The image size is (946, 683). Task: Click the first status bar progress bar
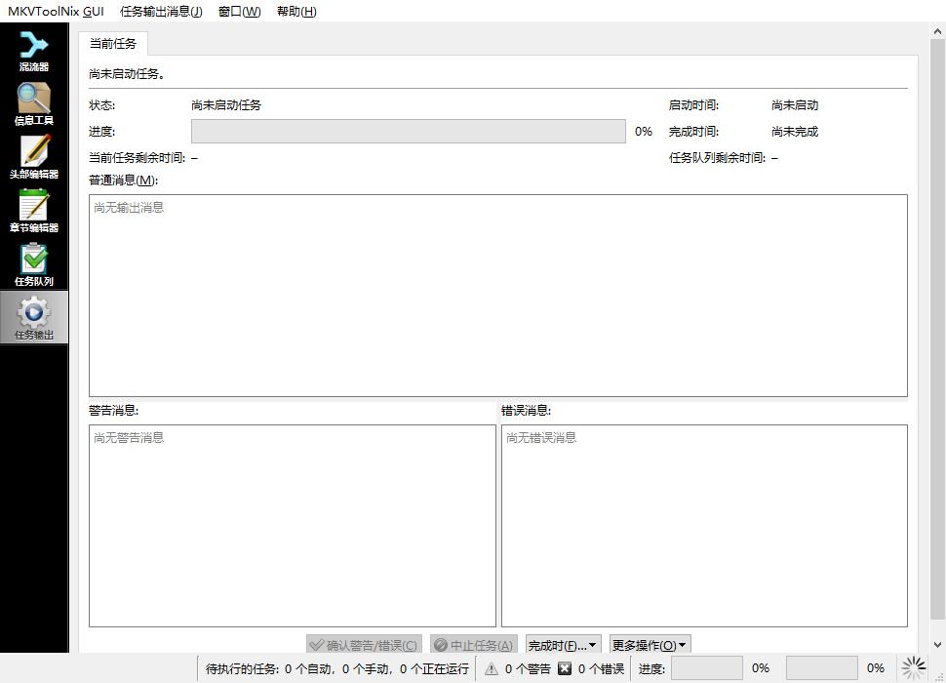pos(706,668)
